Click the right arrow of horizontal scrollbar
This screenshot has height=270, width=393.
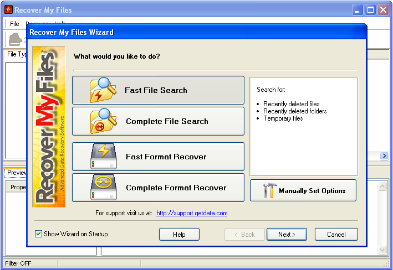[x=384, y=156]
